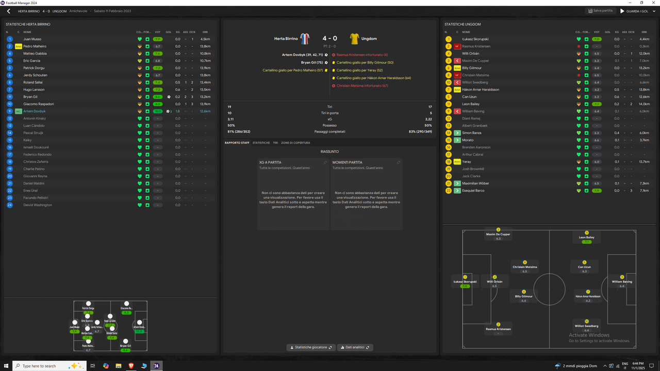
Task: Select the number 1 badge beside Juan Musso
Action: click(x=9, y=39)
